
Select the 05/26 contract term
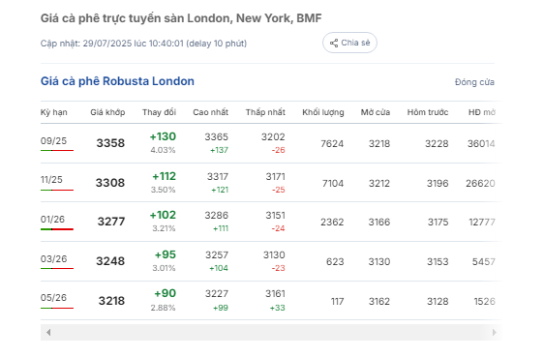[x=53, y=298]
